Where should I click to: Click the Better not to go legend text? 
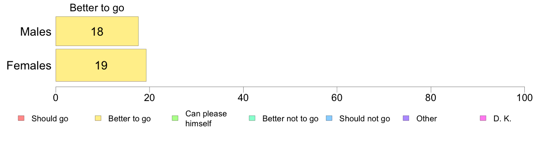pyautogui.click(x=290, y=119)
